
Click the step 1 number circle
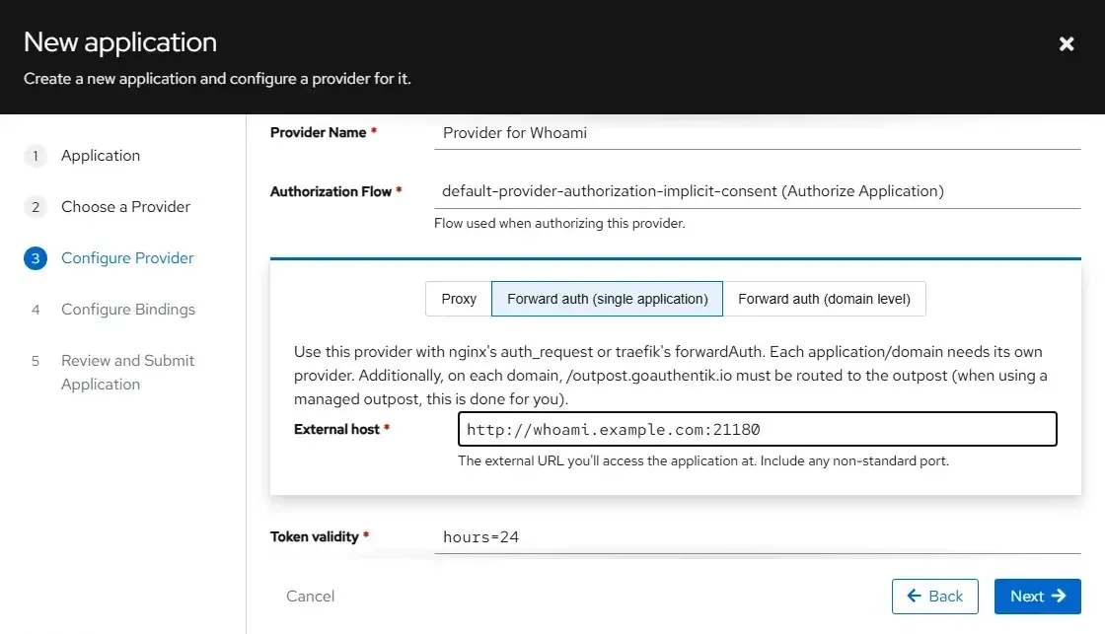(x=36, y=156)
